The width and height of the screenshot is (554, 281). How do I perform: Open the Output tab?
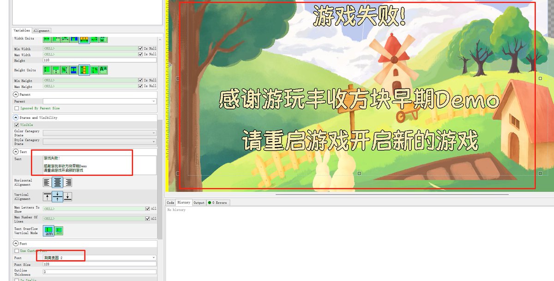[x=198, y=202]
